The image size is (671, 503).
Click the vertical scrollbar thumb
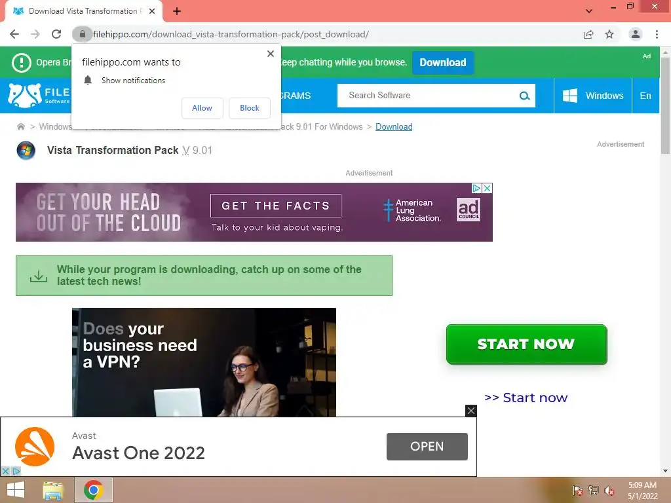click(x=665, y=105)
